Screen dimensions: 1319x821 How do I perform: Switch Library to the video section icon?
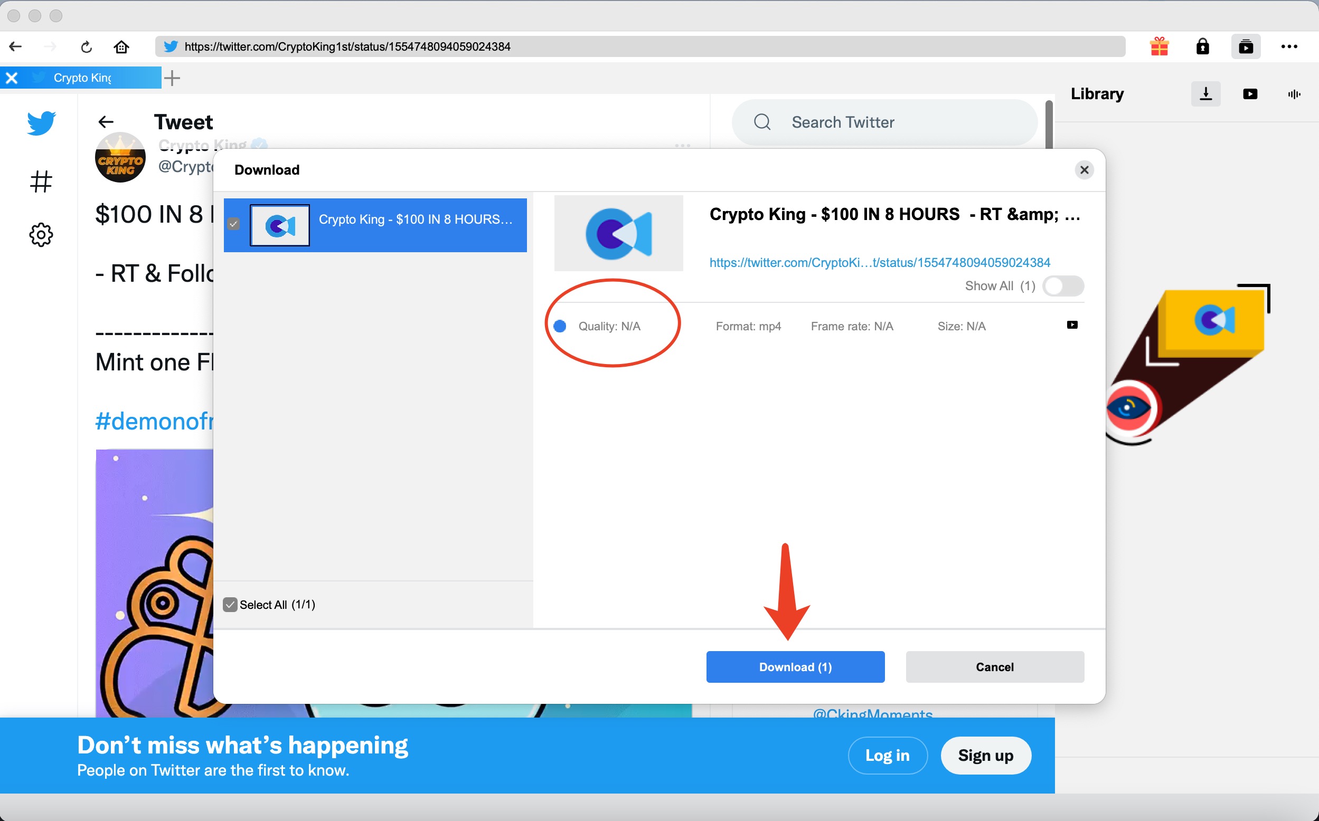1249,94
